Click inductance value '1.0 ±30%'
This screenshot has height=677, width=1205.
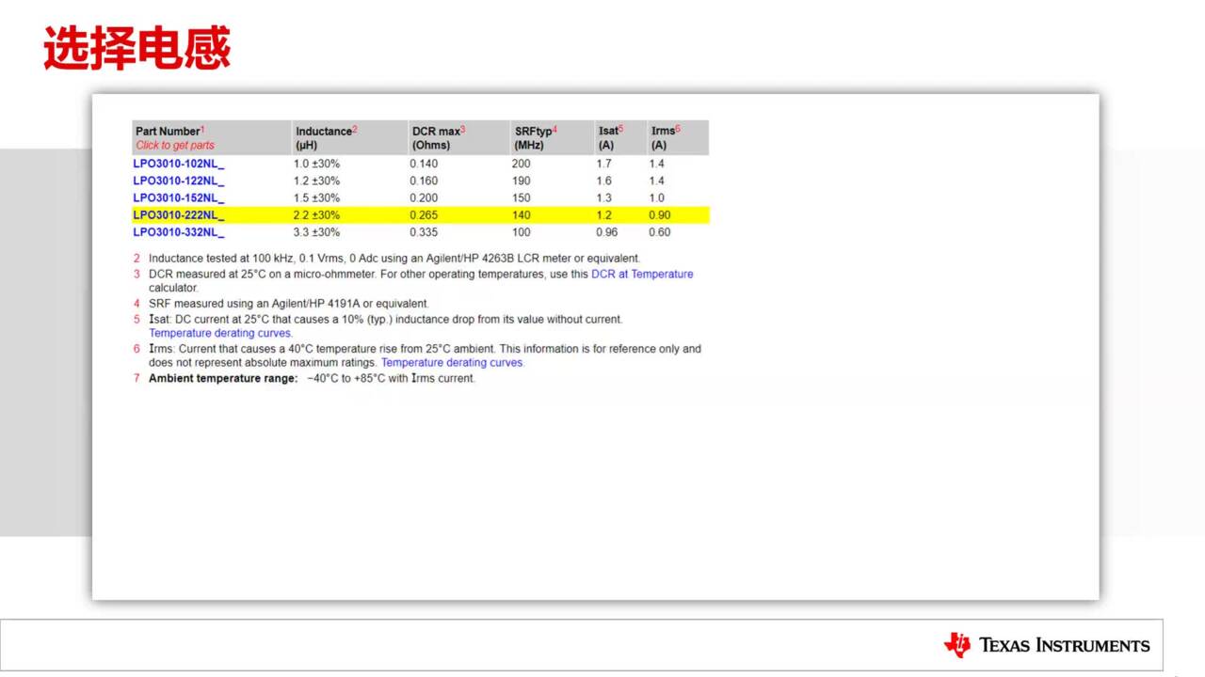tap(316, 164)
